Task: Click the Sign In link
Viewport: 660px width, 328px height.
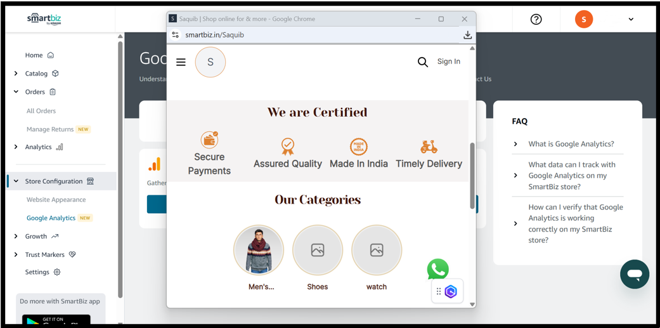Action: pos(448,62)
